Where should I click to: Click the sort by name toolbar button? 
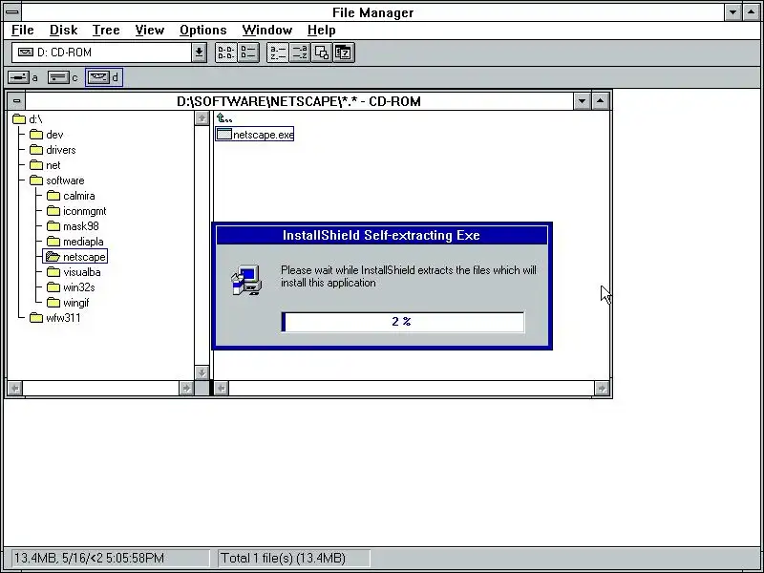(x=278, y=53)
